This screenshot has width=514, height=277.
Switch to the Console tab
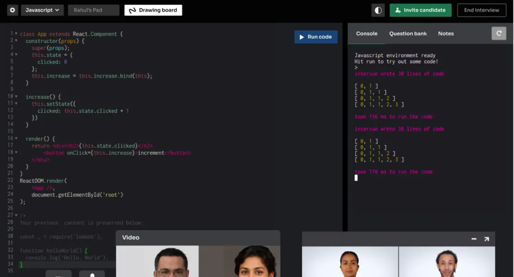point(367,33)
